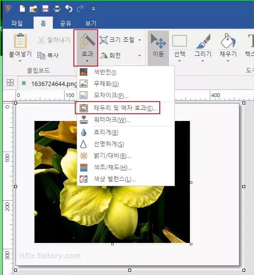Click the Save floppy disk icon
Image resolution: width=254 pixels, height=275 pixels.
(45, 8)
